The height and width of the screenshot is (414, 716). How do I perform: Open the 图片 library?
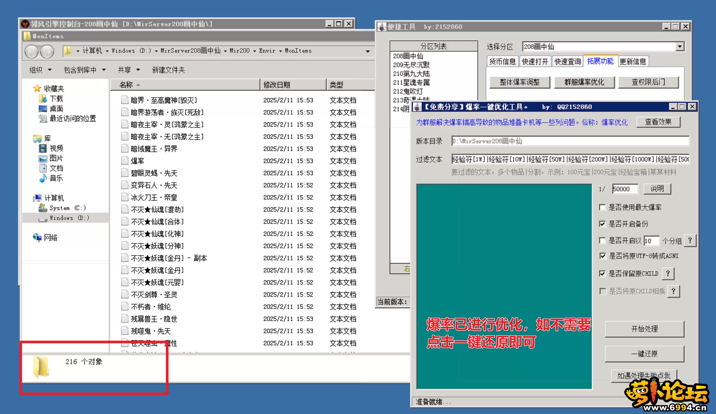[x=56, y=158]
